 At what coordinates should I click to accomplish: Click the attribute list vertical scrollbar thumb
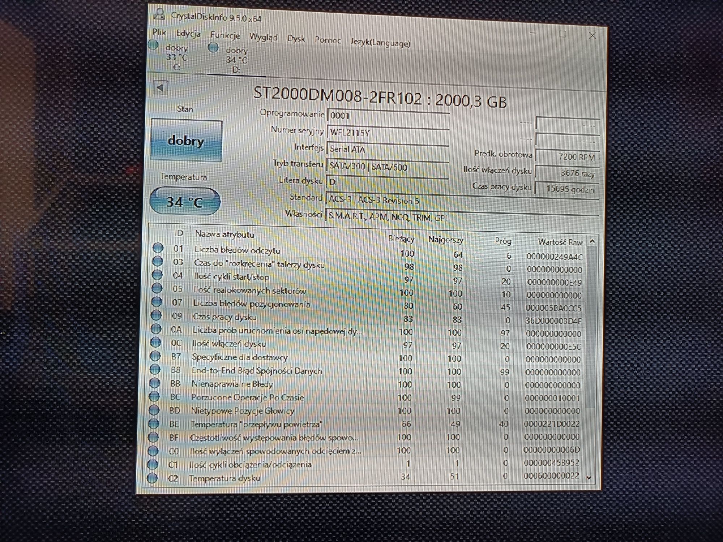[x=590, y=327]
